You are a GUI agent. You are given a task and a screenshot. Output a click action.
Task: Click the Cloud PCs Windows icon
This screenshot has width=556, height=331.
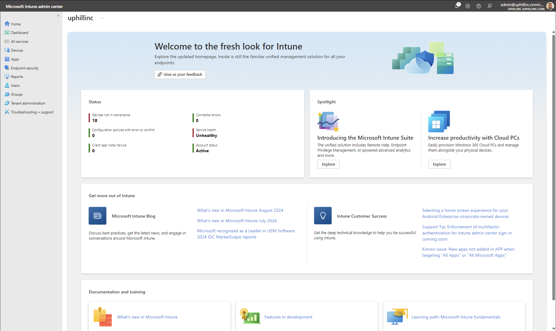coord(439,121)
